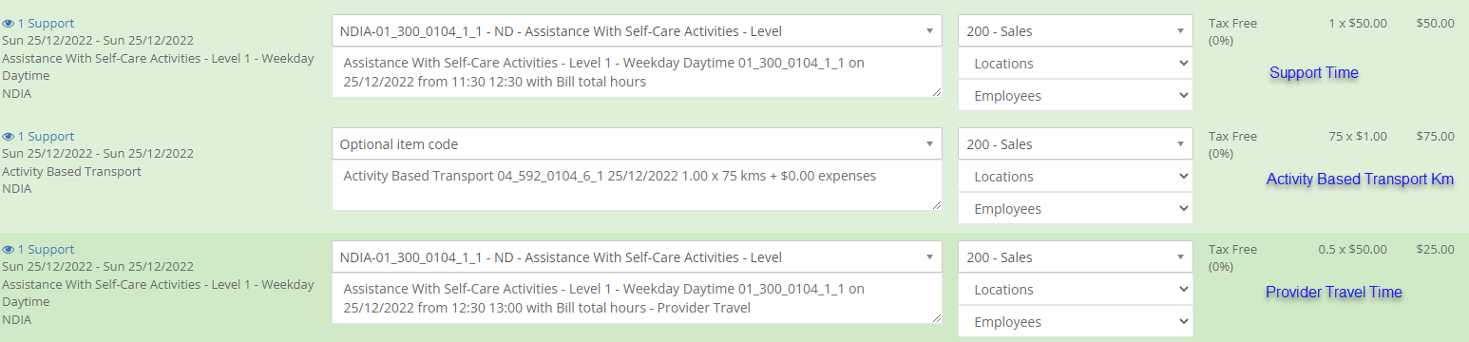Open the "1 Support" link for the Activity Based Transport row
This screenshot has height=342, width=1469.
pyautogui.click(x=46, y=137)
